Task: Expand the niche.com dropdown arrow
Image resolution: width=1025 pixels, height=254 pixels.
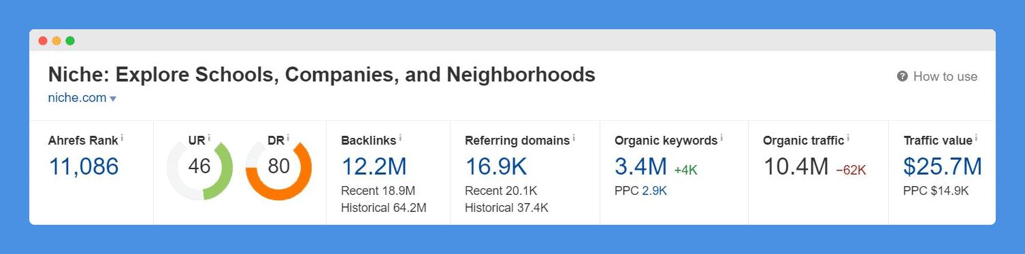Action: tap(113, 99)
